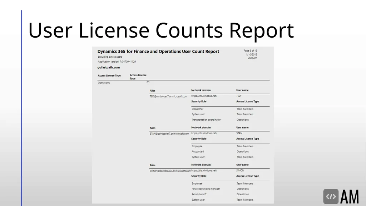Image resolution: width=366 pixels, height=206 pixels.
Task: Click user name SIMON
Action: click(240, 171)
